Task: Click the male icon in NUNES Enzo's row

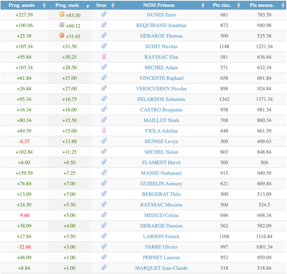Action: (x=104, y=15)
